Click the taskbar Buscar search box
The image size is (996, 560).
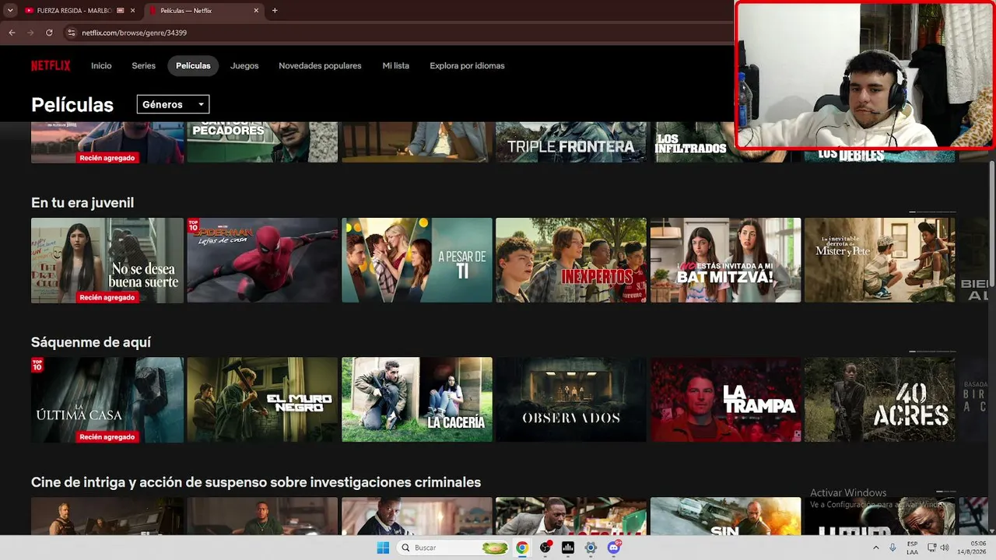454,548
